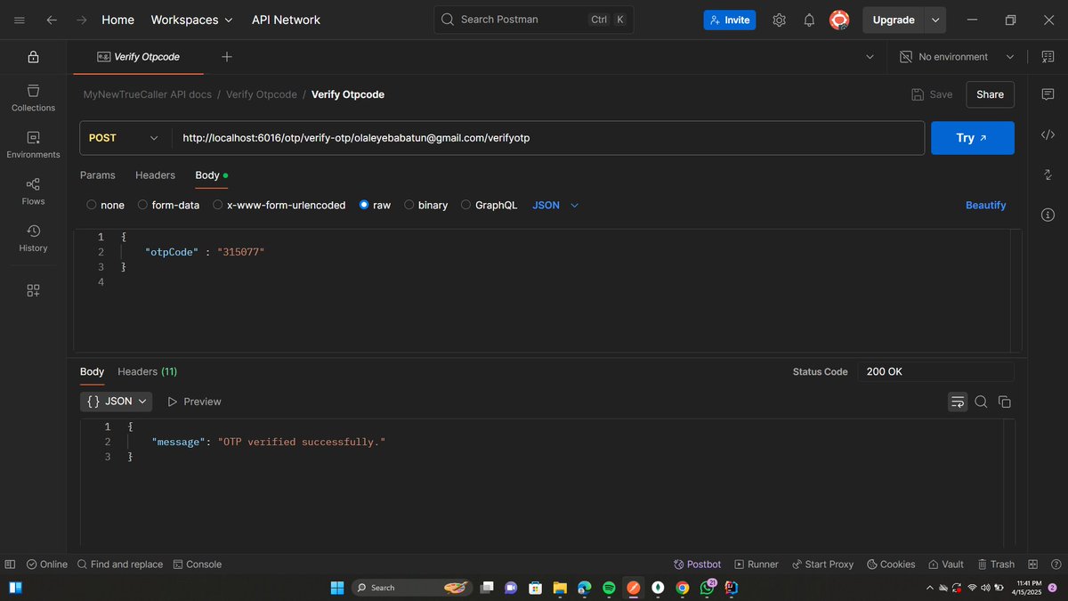1068x601 pixels.
Task: Open the Environments sidebar panel
Action: point(33,145)
